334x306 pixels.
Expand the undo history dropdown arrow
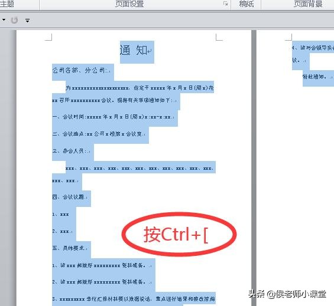(x=4, y=20)
